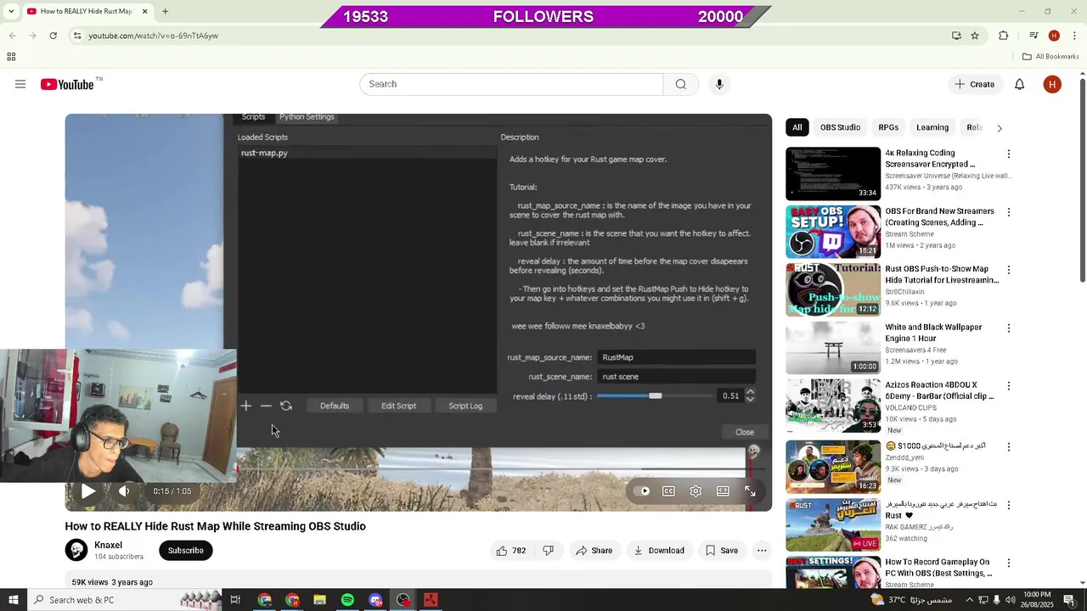Open options for How To Record Gameplay video

tap(1009, 563)
